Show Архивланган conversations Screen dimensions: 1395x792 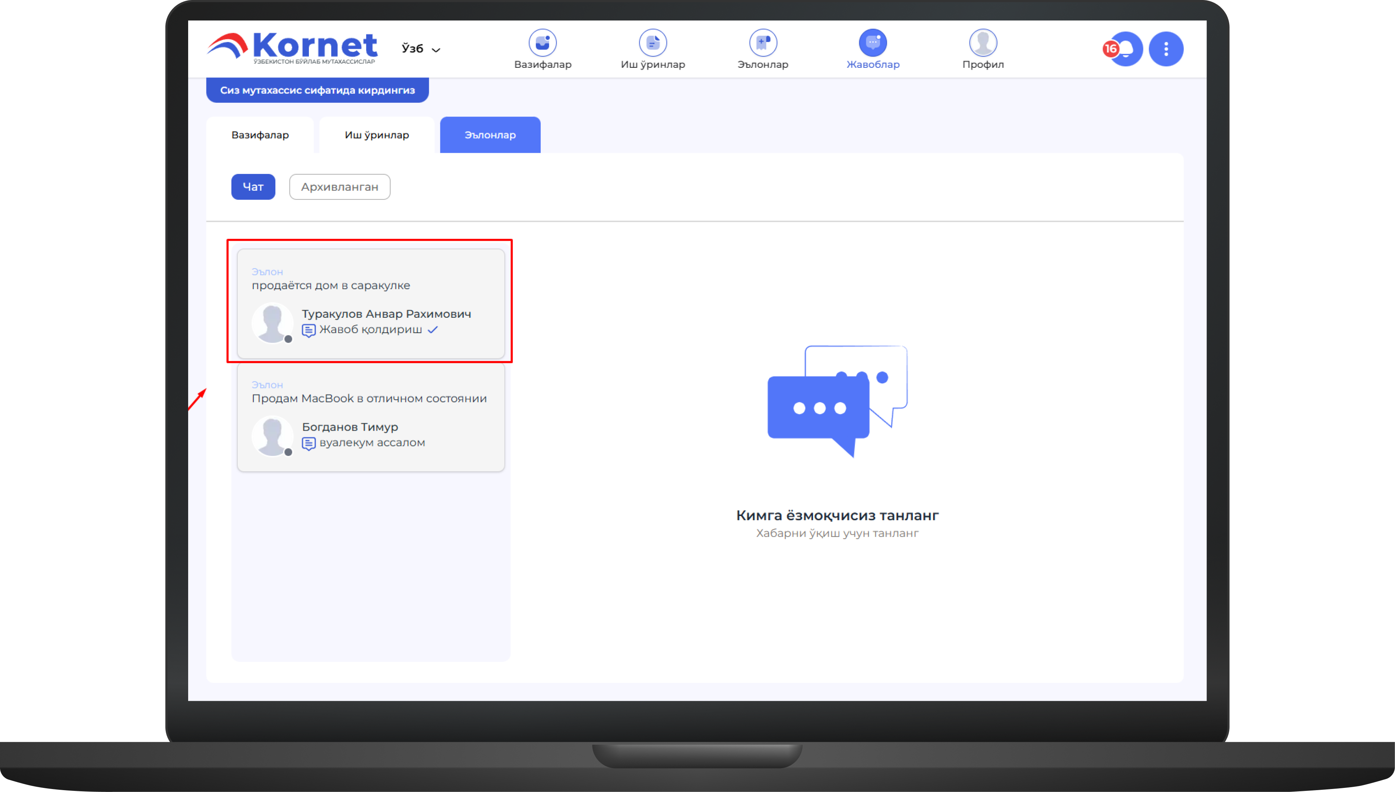[339, 187]
